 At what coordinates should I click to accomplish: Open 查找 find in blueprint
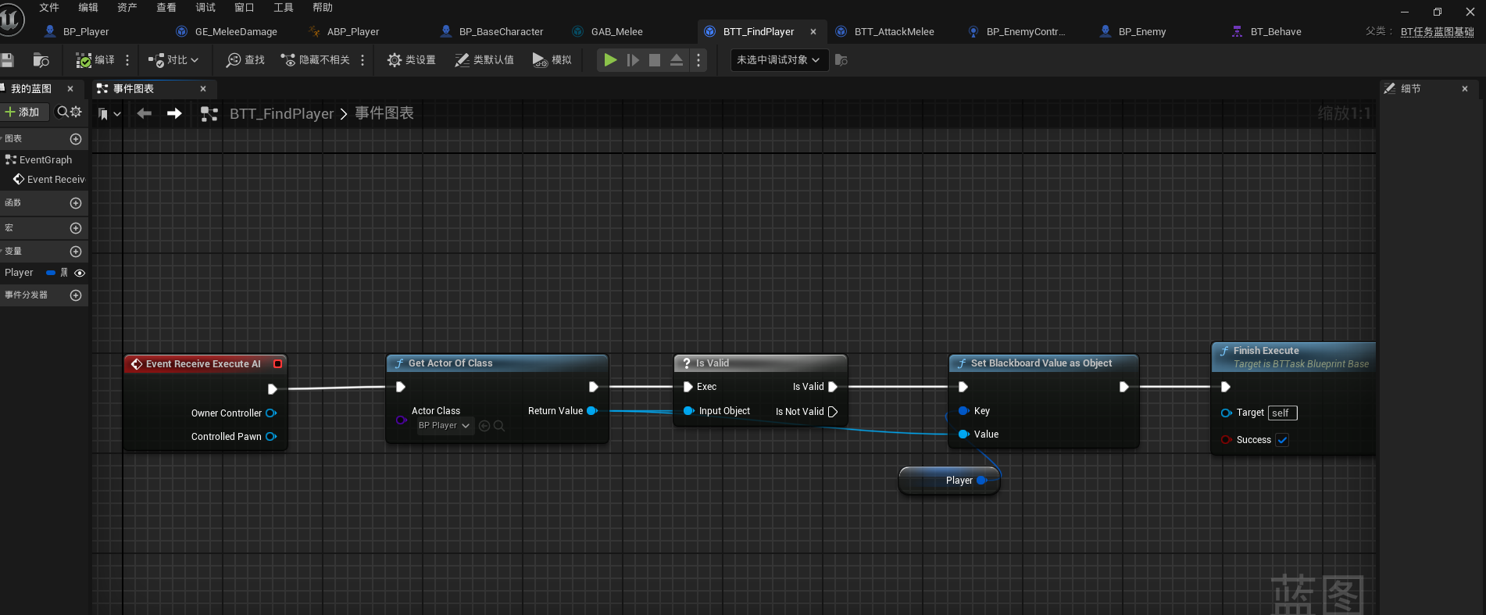pyautogui.click(x=245, y=60)
